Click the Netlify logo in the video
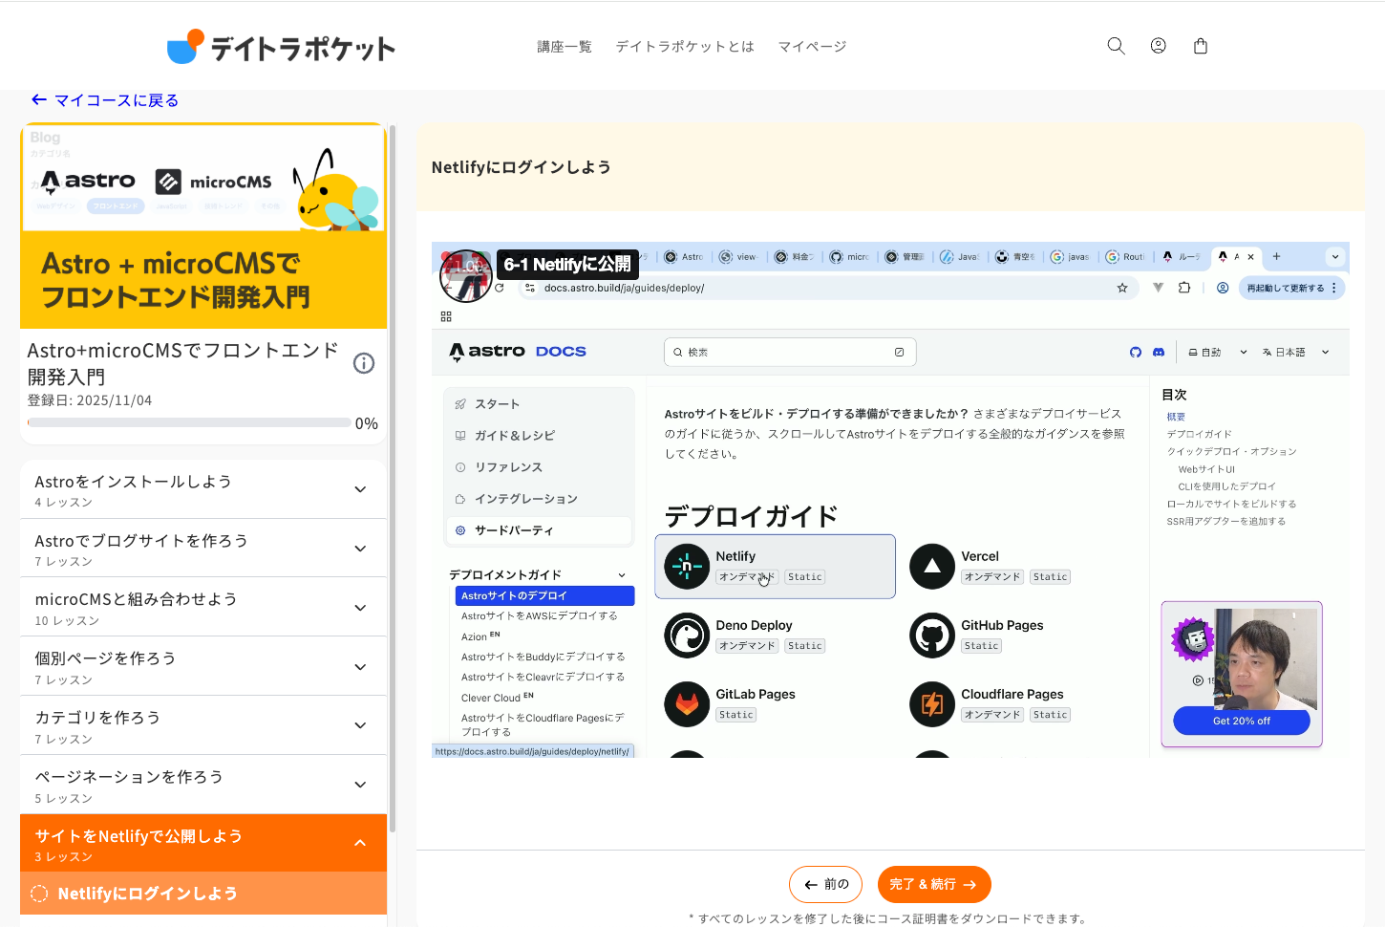This screenshot has width=1385, height=927. (687, 567)
